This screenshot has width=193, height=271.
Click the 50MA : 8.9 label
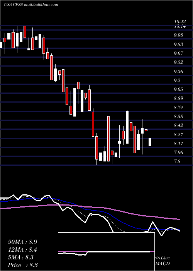tap(22, 242)
